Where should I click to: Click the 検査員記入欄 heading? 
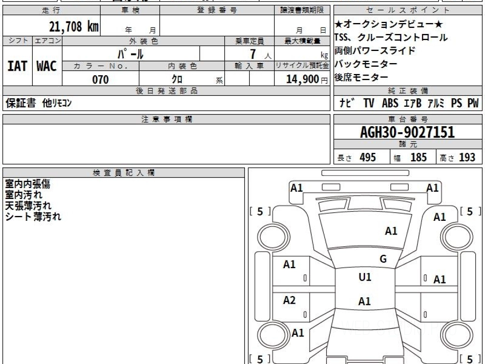pos(124,173)
